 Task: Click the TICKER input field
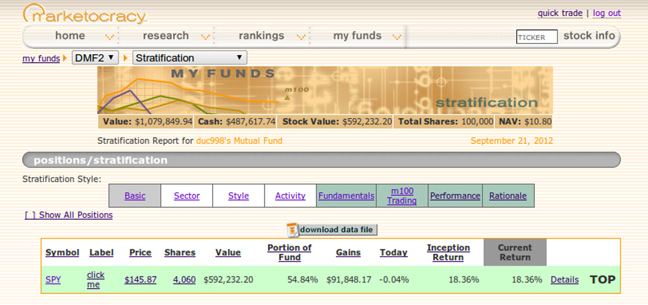pos(537,37)
